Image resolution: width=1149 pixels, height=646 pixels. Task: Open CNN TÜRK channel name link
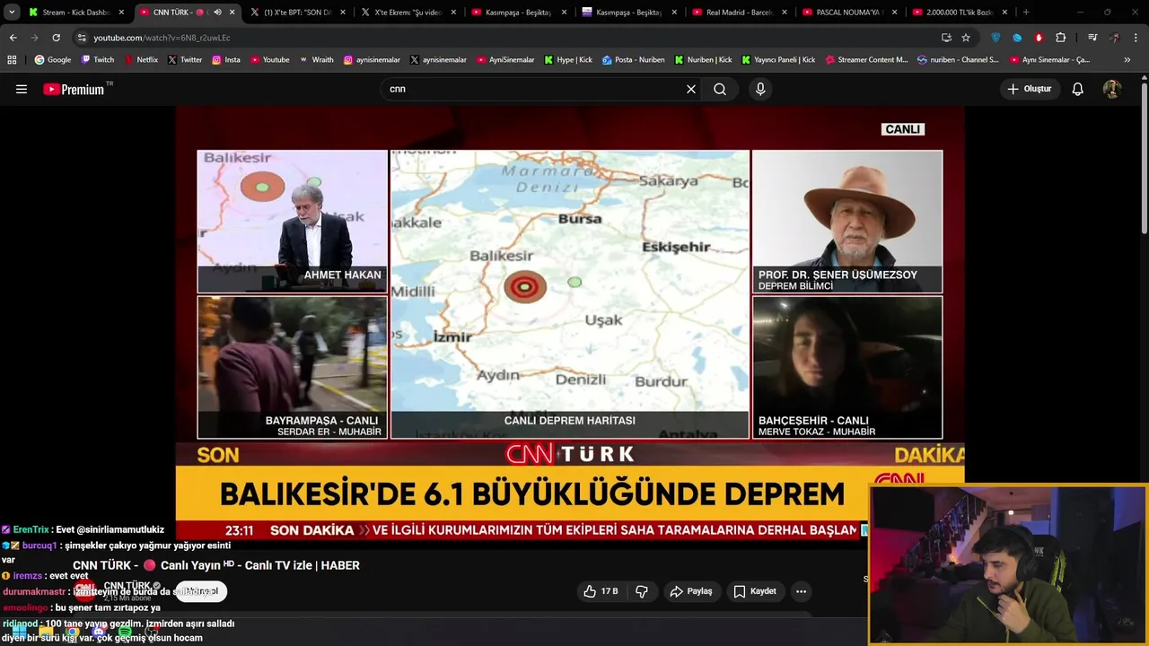click(127, 586)
